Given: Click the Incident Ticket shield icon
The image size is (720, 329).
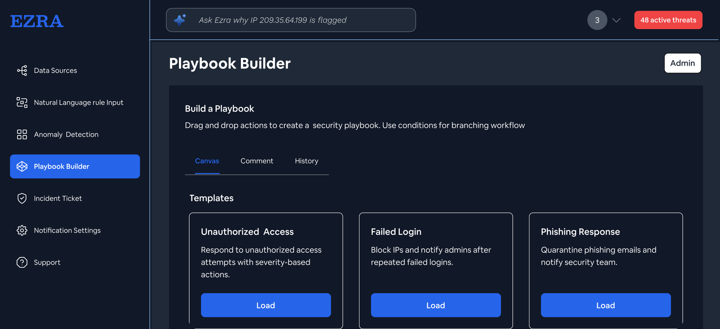Looking at the screenshot, I should (x=22, y=198).
